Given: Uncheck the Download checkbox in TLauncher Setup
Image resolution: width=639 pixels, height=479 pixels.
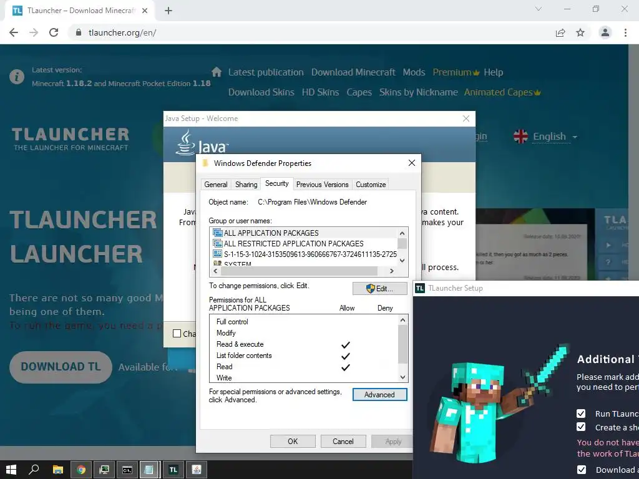Looking at the screenshot, I should tap(582, 470).
